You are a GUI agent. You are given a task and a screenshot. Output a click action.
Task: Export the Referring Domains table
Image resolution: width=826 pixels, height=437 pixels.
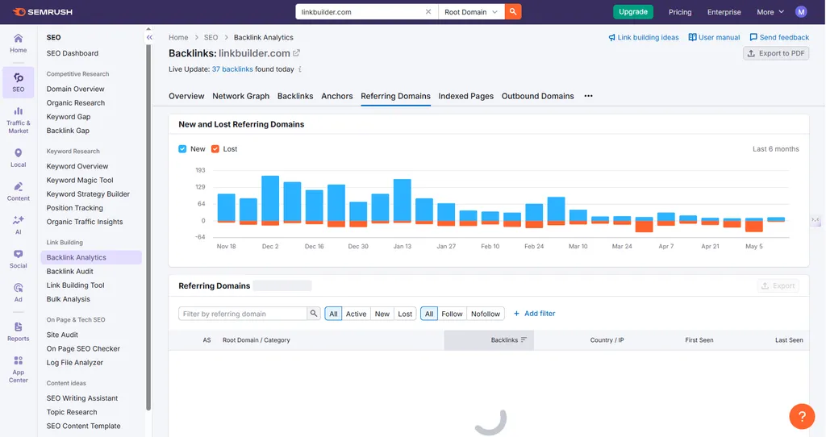click(x=778, y=286)
